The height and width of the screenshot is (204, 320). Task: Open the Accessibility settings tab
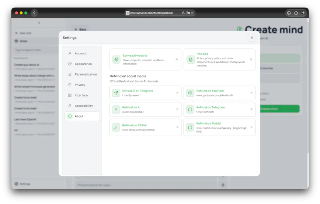tap(82, 106)
